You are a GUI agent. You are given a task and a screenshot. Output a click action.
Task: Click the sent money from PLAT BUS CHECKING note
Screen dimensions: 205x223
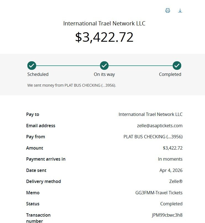tap(72, 85)
